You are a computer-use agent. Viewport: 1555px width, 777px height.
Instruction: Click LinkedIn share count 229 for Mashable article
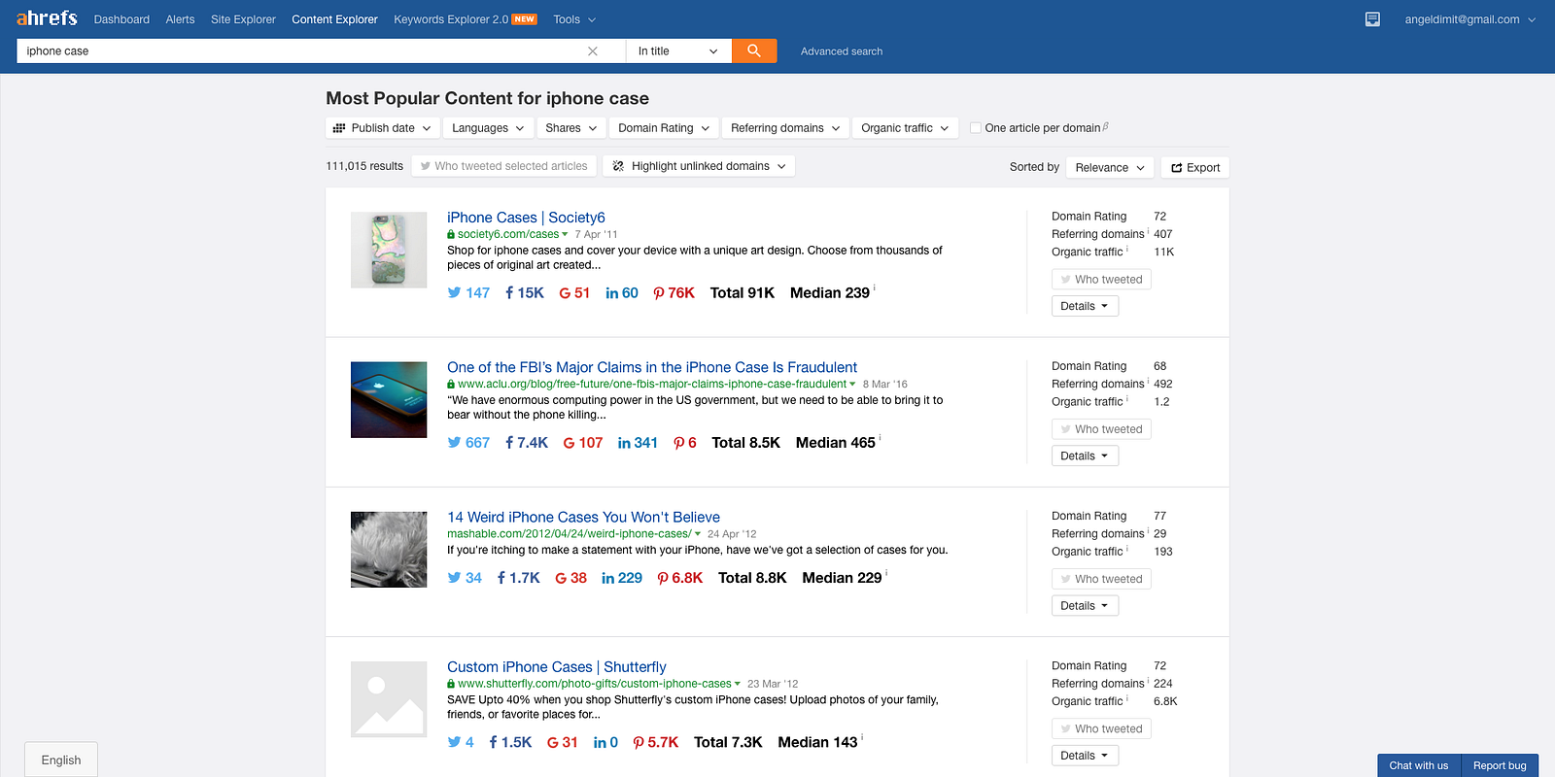pos(622,577)
